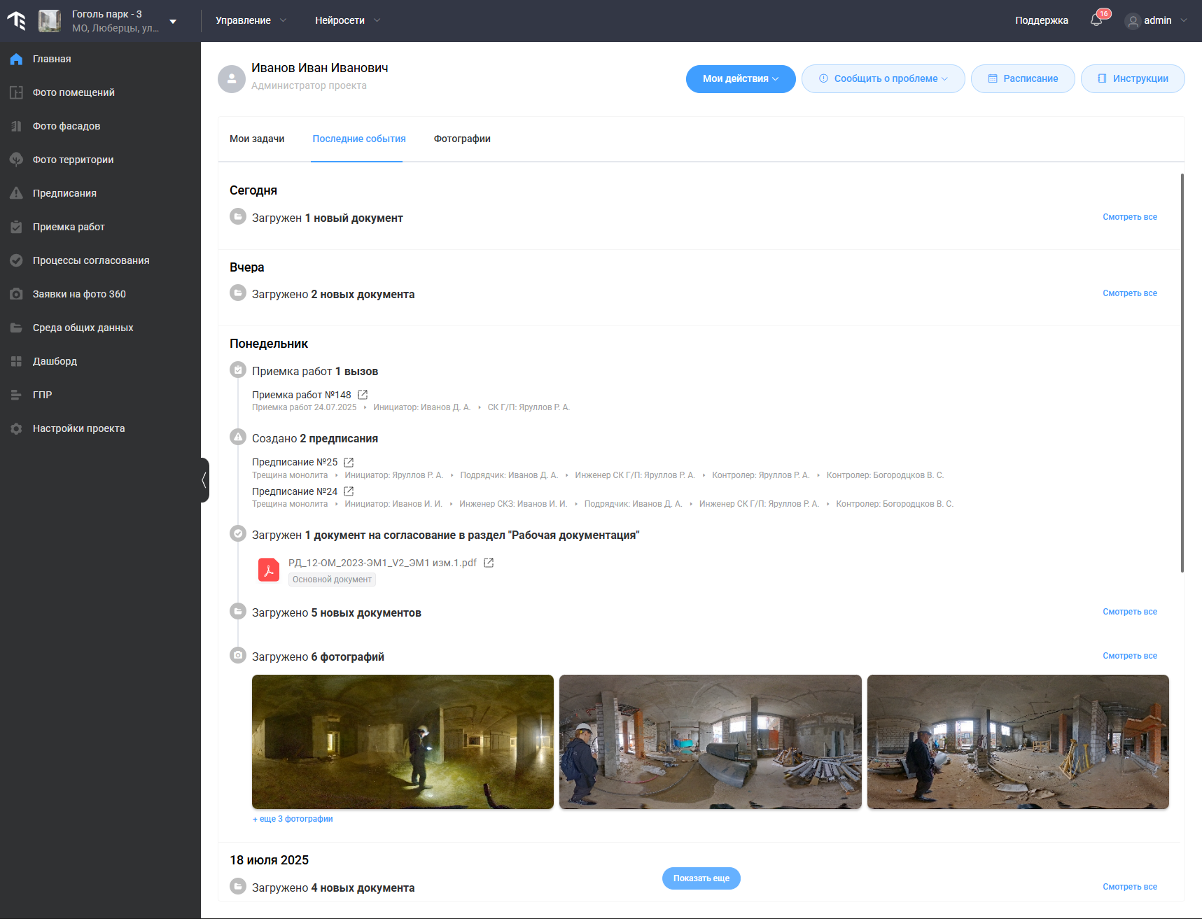The height and width of the screenshot is (919, 1202).
Task: Click the admin user avatar icon
Action: [1133, 21]
